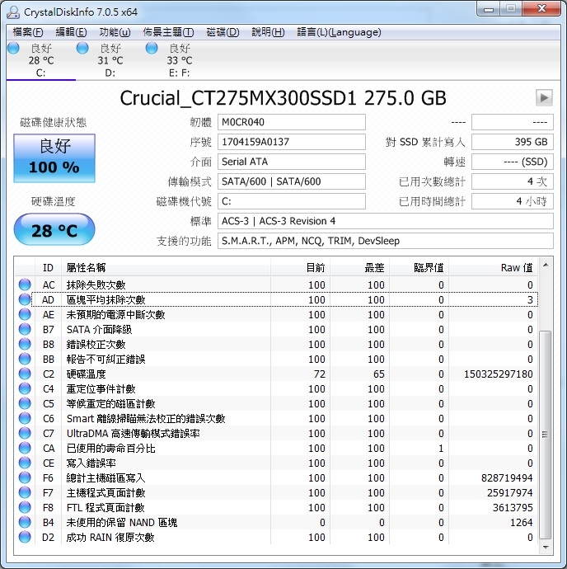567x569 pixels.
Task: Click the 屬性名稱 column header
Action: pyautogui.click(x=166, y=268)
